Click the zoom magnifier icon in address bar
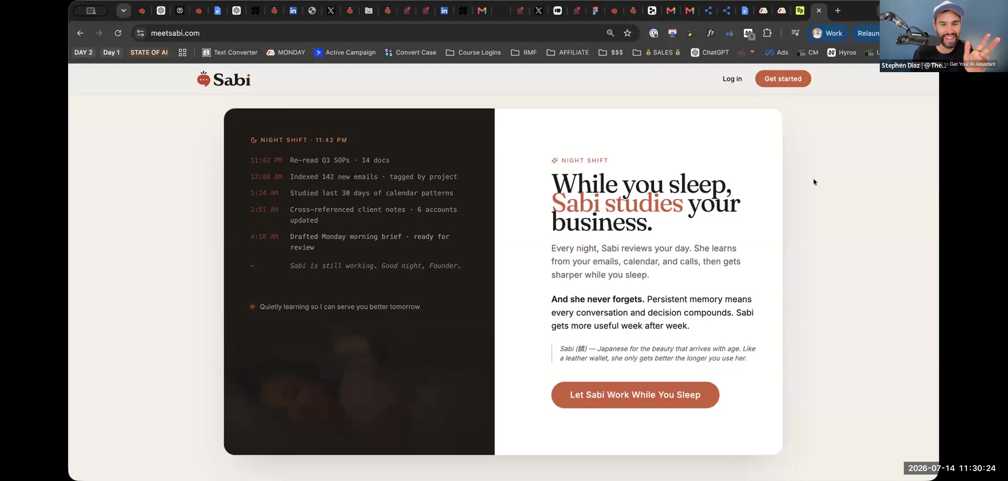 (x=610, y=33)
